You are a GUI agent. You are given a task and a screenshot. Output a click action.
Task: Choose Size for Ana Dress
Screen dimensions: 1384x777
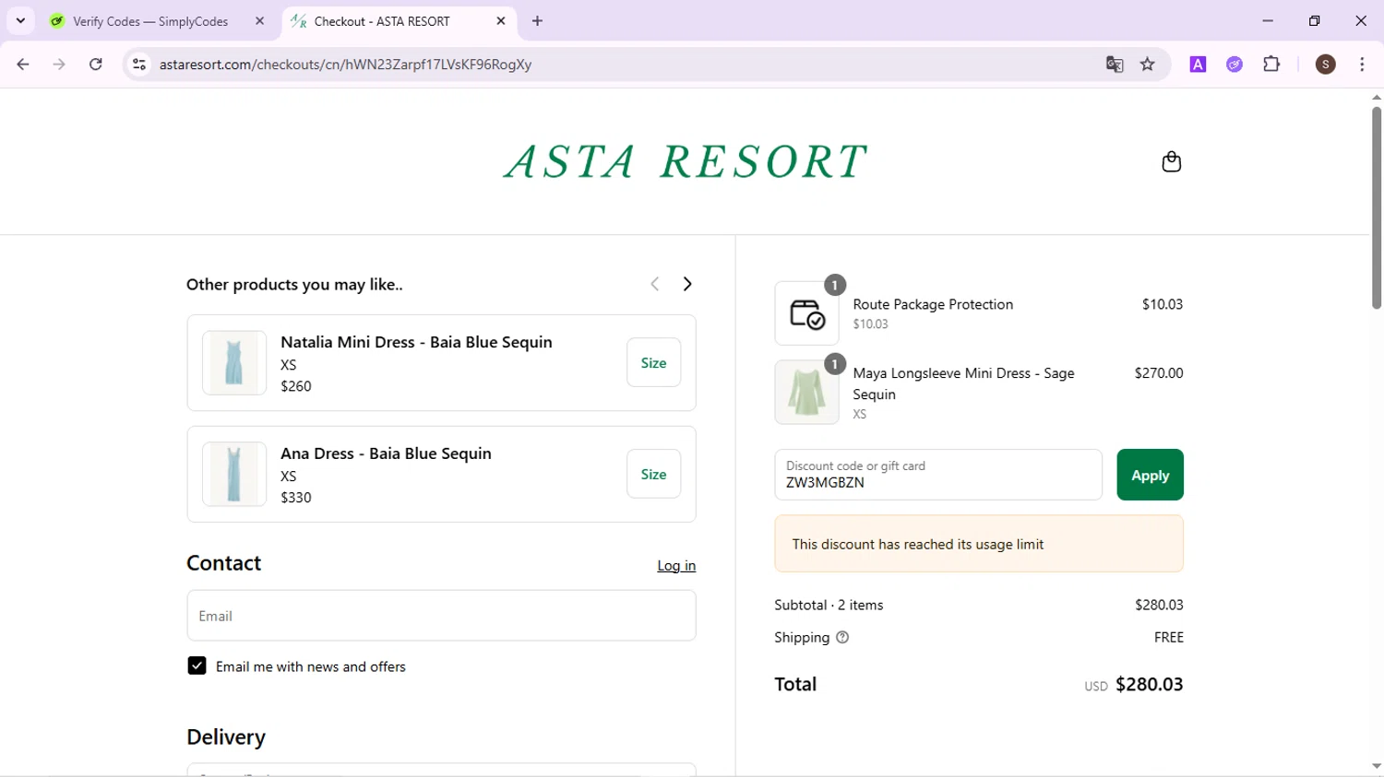pos(653,474)
